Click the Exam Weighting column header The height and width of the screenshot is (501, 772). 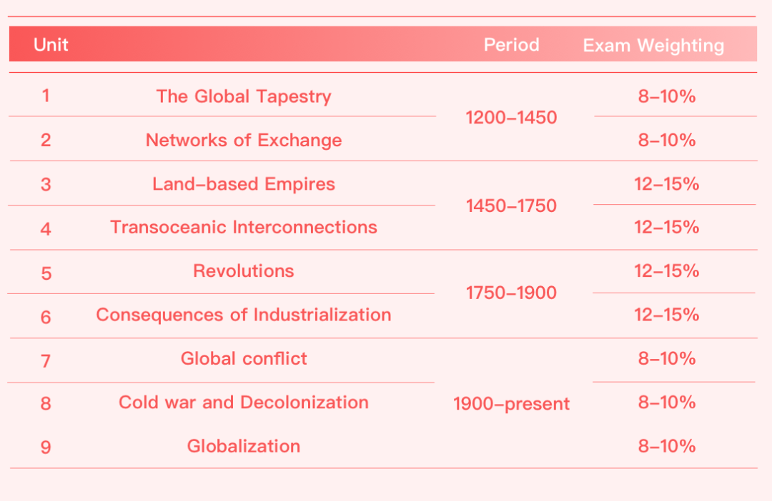pos(653,46)
